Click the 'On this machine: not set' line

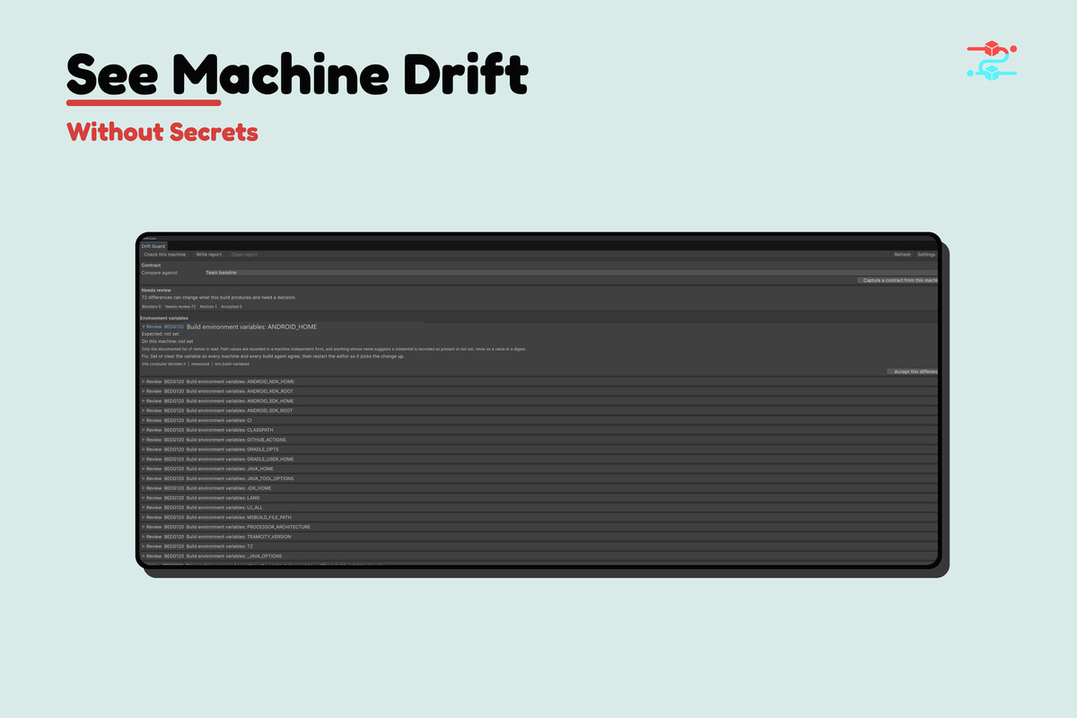tap(167, 342)
